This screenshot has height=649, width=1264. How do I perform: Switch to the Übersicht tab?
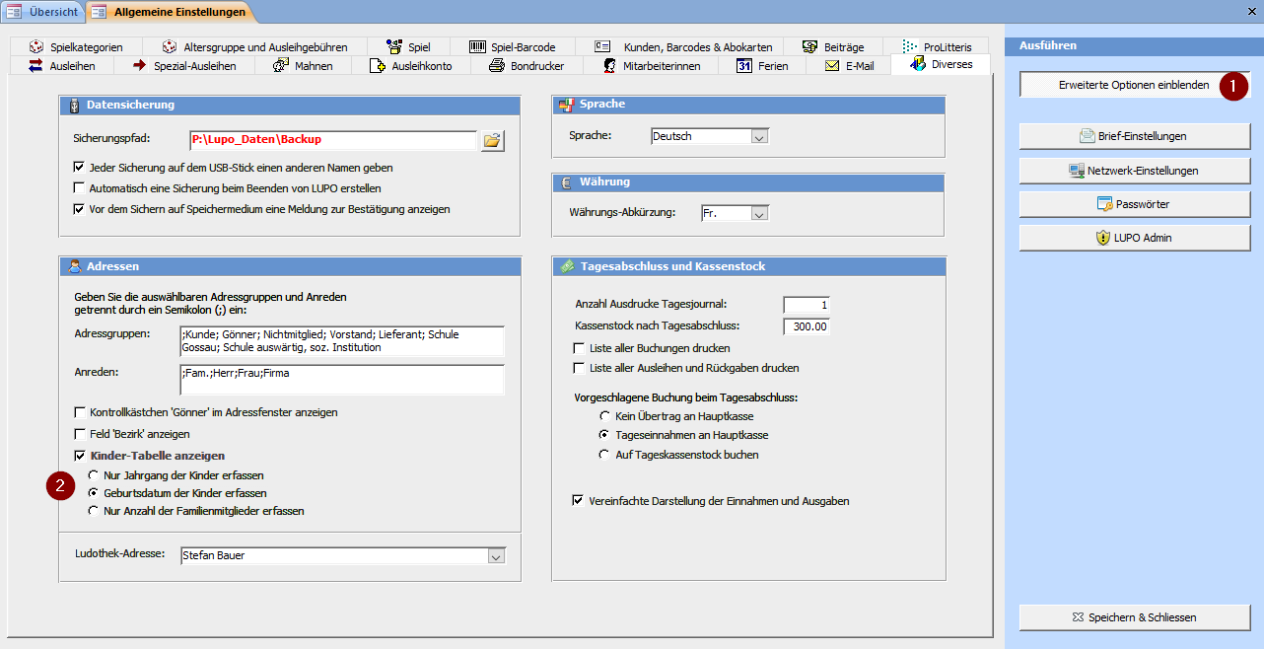pos(41,12)
